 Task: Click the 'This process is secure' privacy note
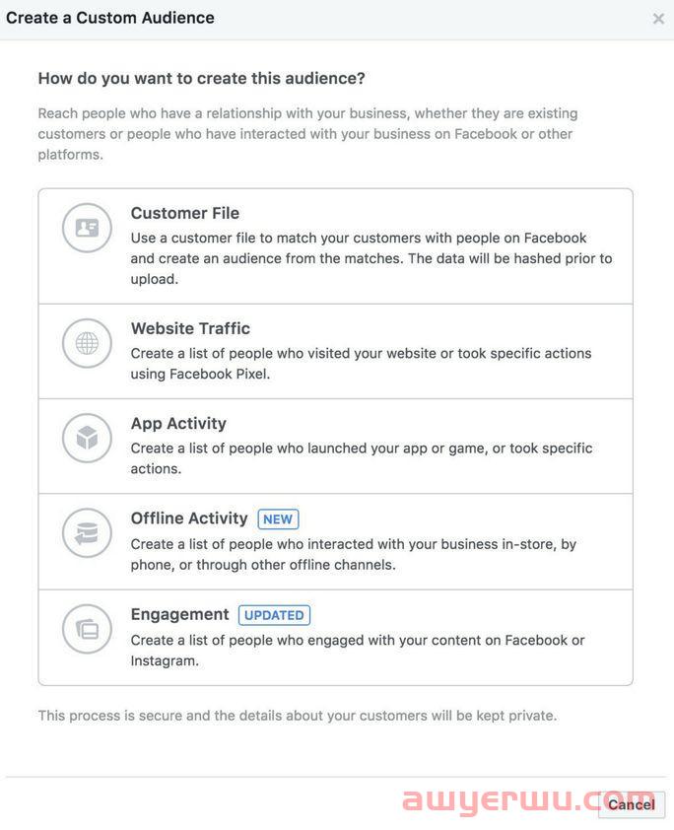coord(298,716)
